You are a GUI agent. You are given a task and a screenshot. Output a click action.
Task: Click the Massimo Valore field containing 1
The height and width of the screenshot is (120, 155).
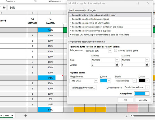[133, 65]
